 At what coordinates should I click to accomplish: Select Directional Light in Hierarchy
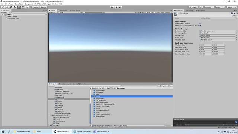click(x=13, y=18)
